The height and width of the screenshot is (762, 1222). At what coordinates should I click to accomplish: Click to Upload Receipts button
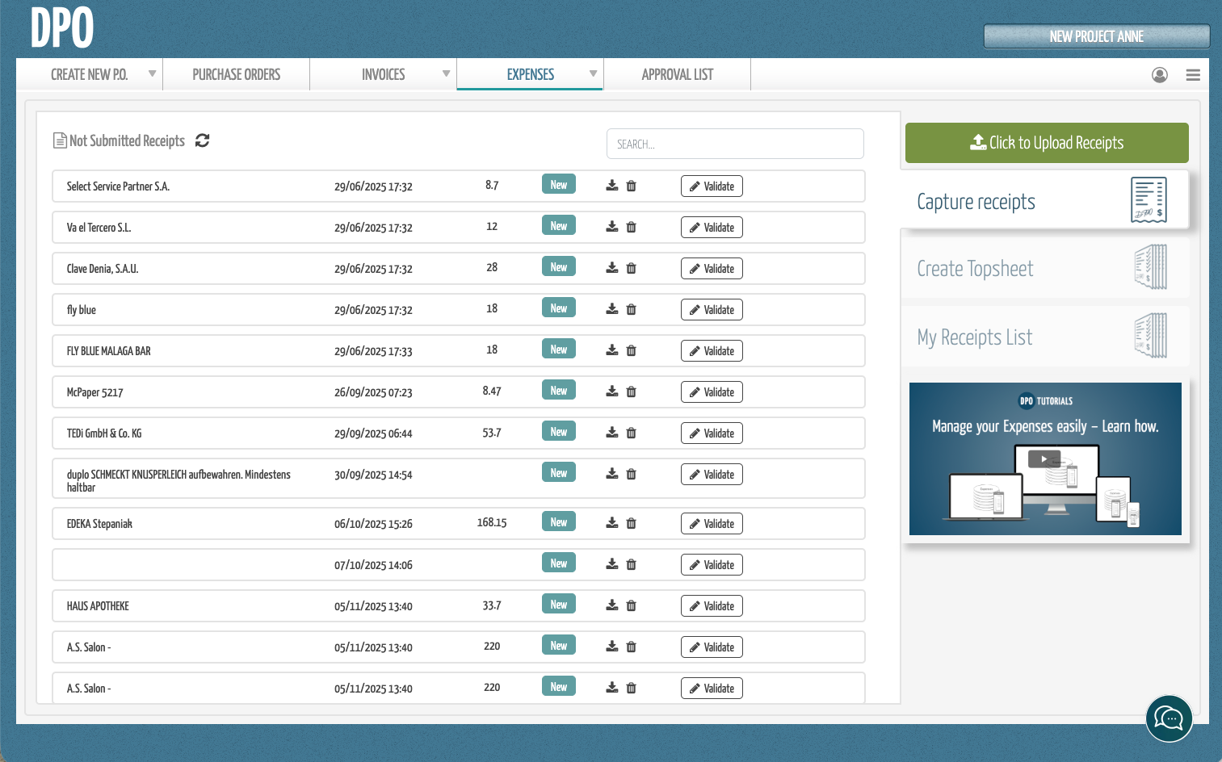point(1046,143)
